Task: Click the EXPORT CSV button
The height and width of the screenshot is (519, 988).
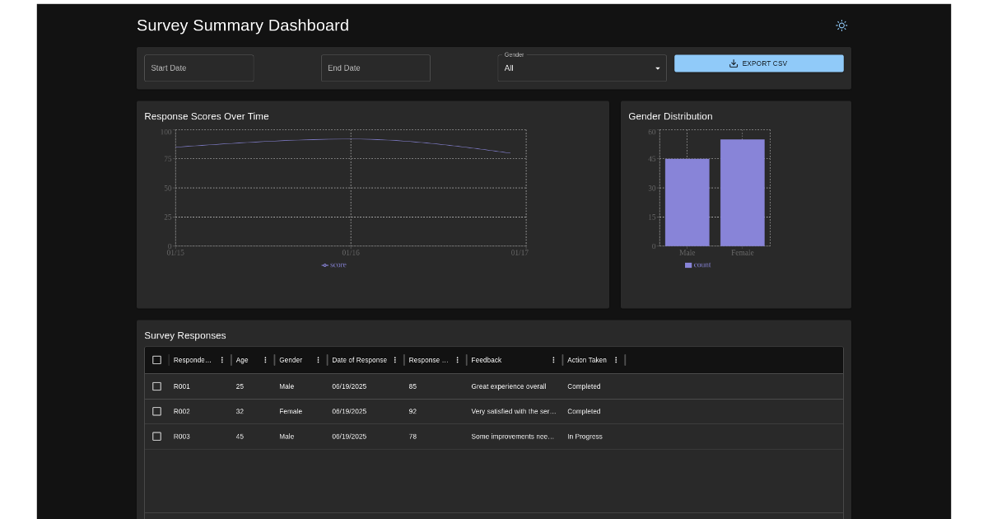Action: (x=759, y=63)
